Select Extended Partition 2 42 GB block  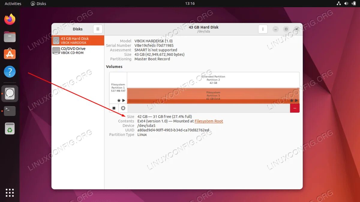213,80
